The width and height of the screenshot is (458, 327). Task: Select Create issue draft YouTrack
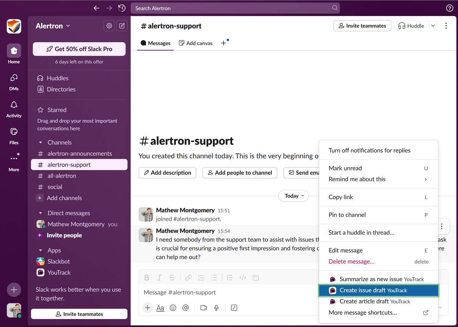click(x=378, y=290)
